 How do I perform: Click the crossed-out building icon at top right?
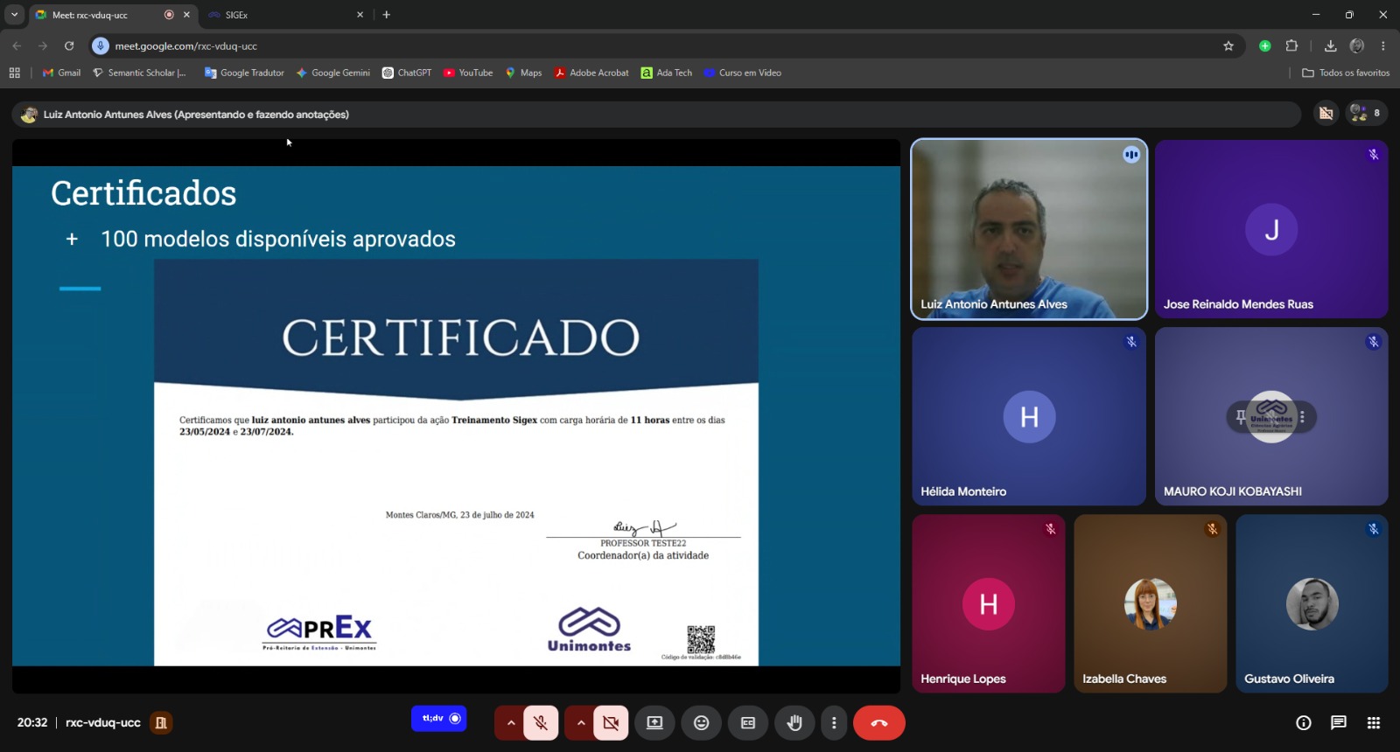[1326, 114]
